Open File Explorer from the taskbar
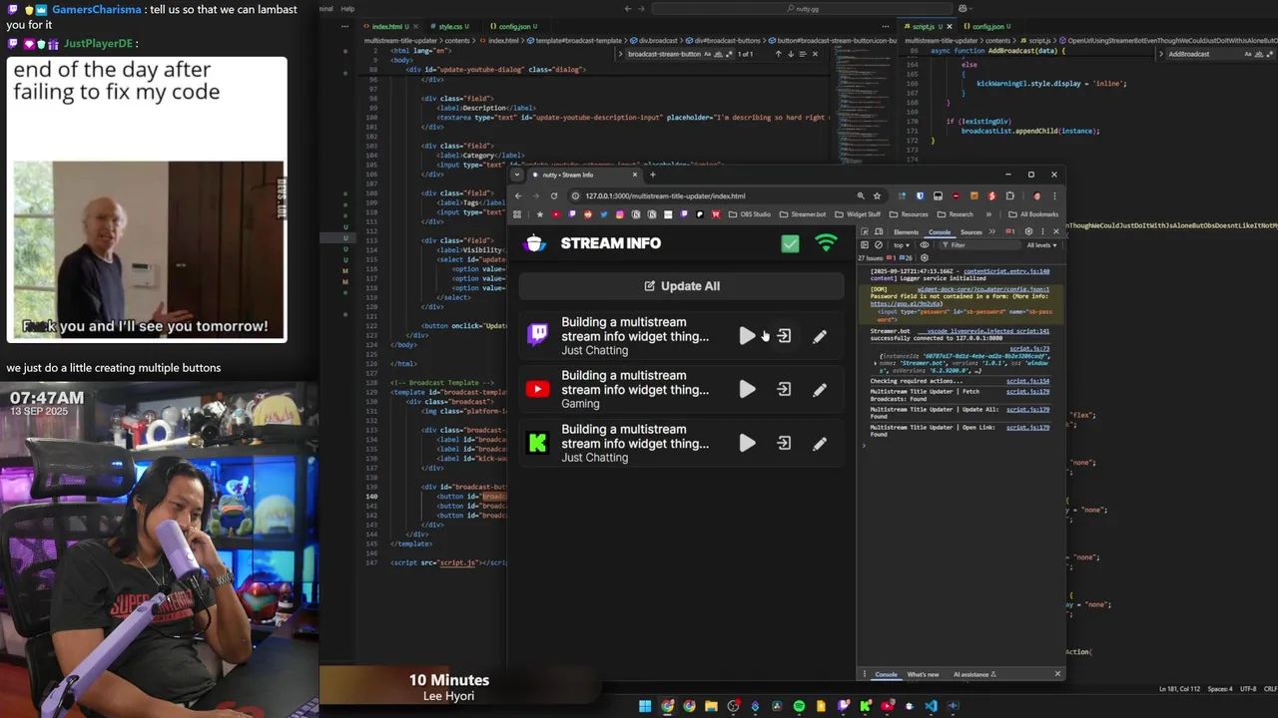The width and height of the screenshot is (1278, 718). pyautogui.click(x=711, y=706)
